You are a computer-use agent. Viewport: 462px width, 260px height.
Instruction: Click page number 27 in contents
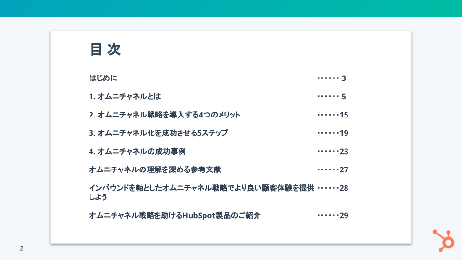(344, 169)
